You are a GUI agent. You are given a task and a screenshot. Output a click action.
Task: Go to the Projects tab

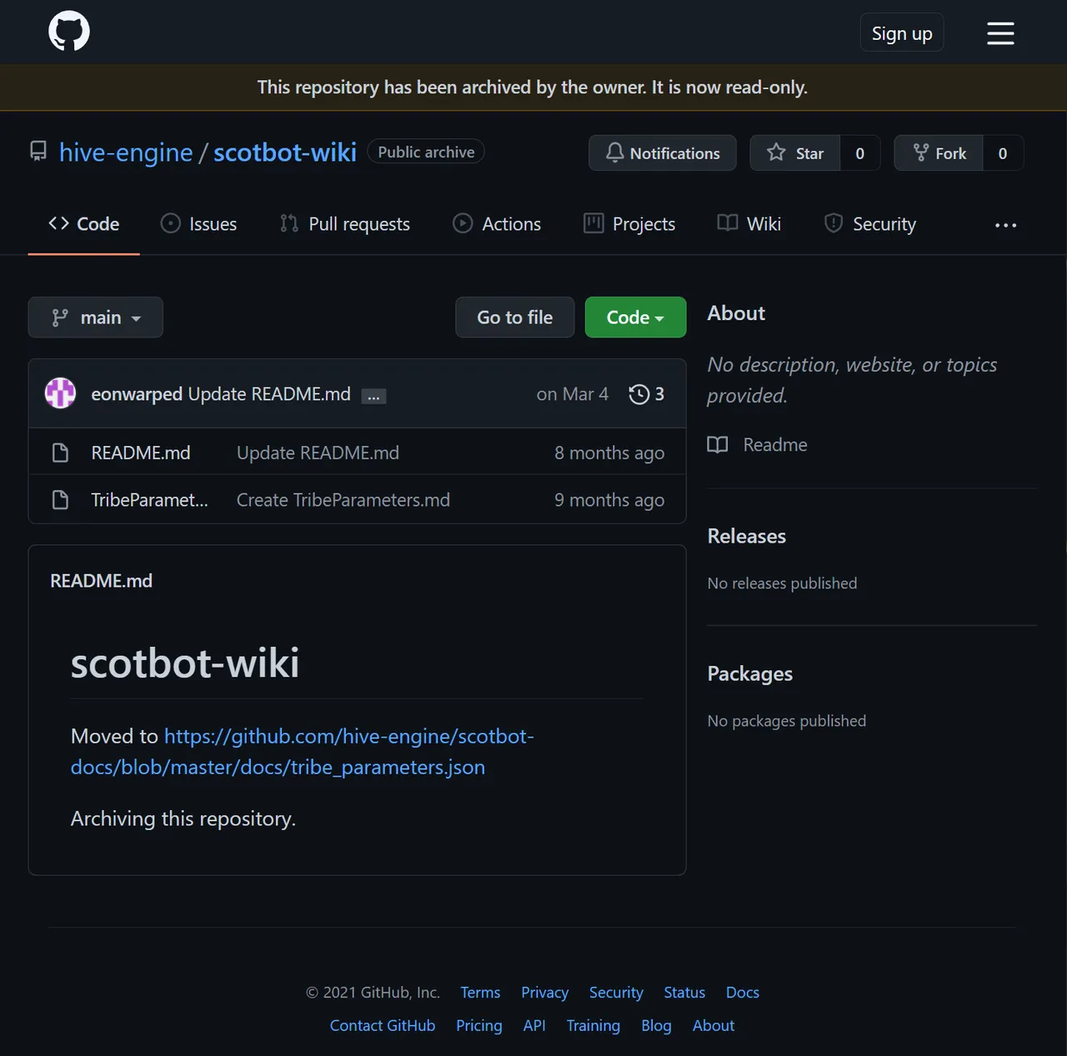tap(629, 224)
